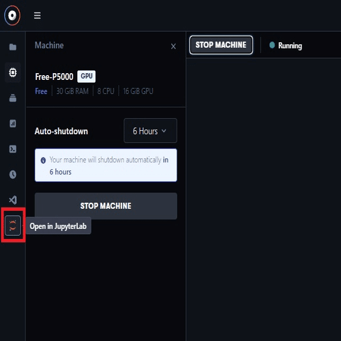Click the Machine panel title
341x341 pixels.
(49, 46)
